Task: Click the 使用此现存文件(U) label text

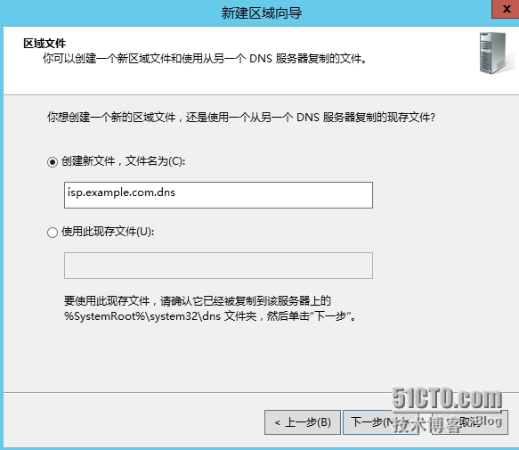Action: pos(108,232)
